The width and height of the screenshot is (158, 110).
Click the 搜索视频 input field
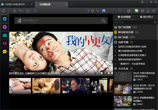[x=133, y=22]
